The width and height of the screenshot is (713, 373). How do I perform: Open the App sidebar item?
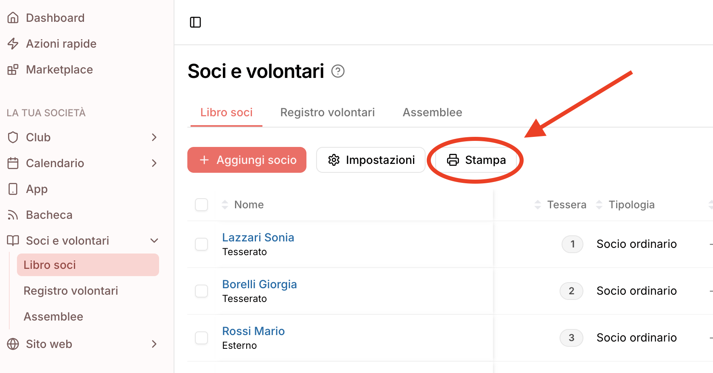click(37, 189)
